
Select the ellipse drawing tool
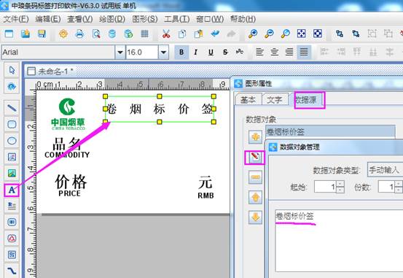12,141
